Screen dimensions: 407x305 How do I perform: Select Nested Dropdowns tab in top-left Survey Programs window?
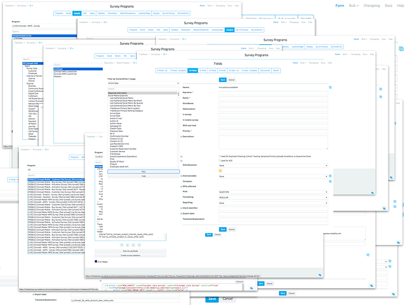[x=128, y=13]
